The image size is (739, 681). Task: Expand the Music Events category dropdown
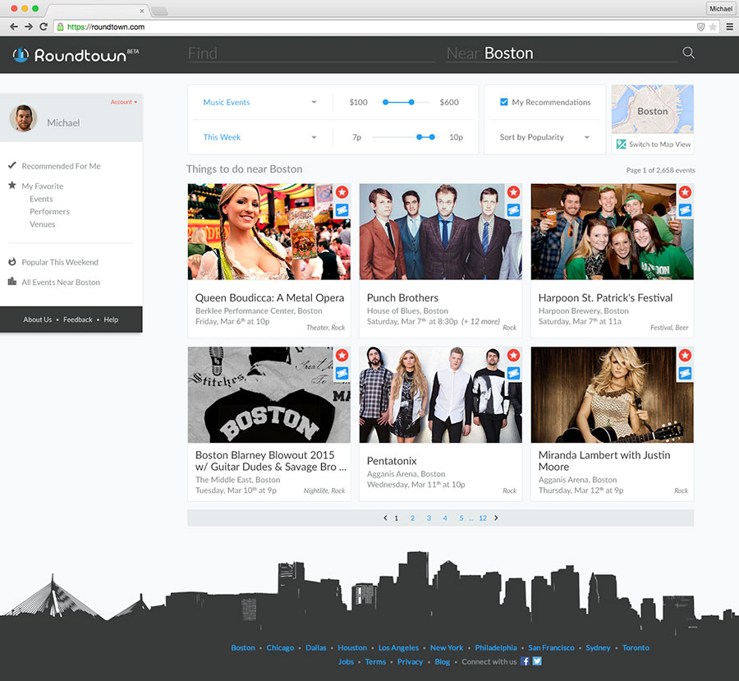pos(259,103)
